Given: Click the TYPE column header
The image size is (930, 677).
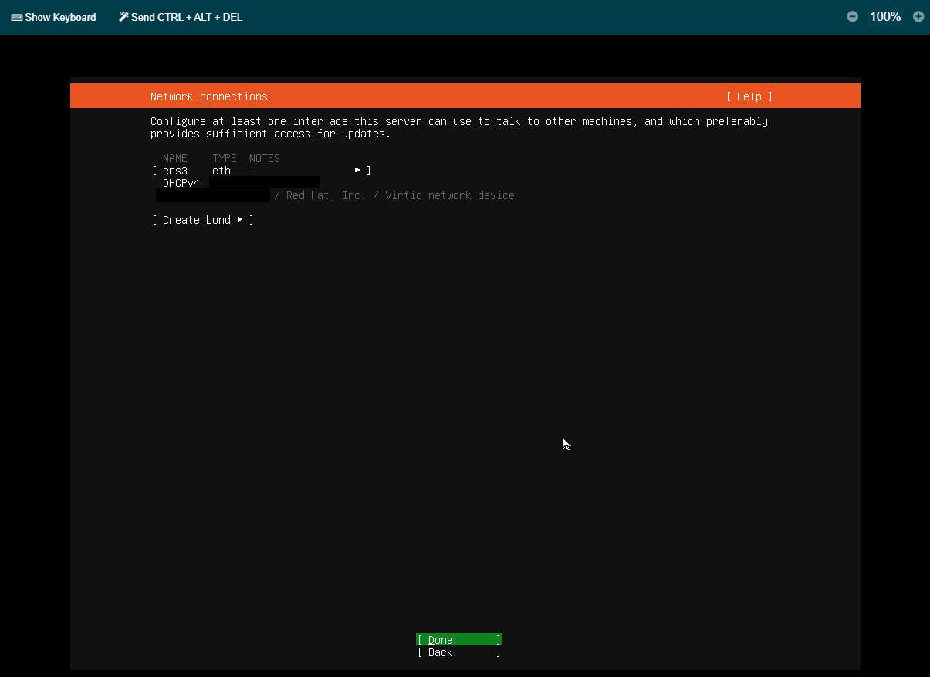Looking at the screenshot, I should click(x=225, y=158).
